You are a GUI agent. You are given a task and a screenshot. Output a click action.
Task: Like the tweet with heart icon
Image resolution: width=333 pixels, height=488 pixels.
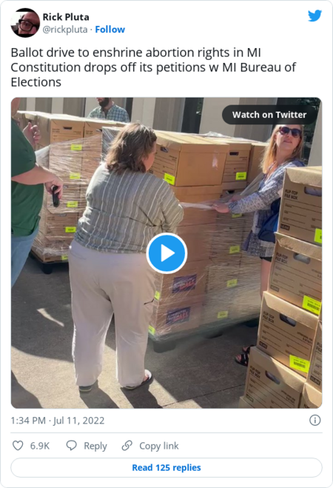pos(18,446)
